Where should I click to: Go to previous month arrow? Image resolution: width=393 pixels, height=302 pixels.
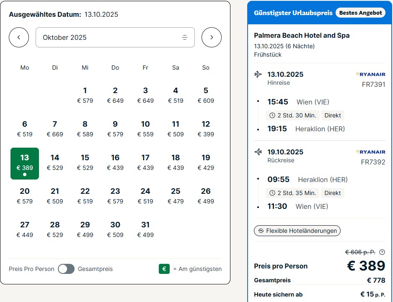coord(19,37)
